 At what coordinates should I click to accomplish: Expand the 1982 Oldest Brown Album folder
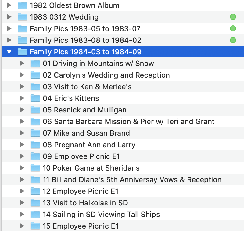pyautogui.click(x=9, y=5)
